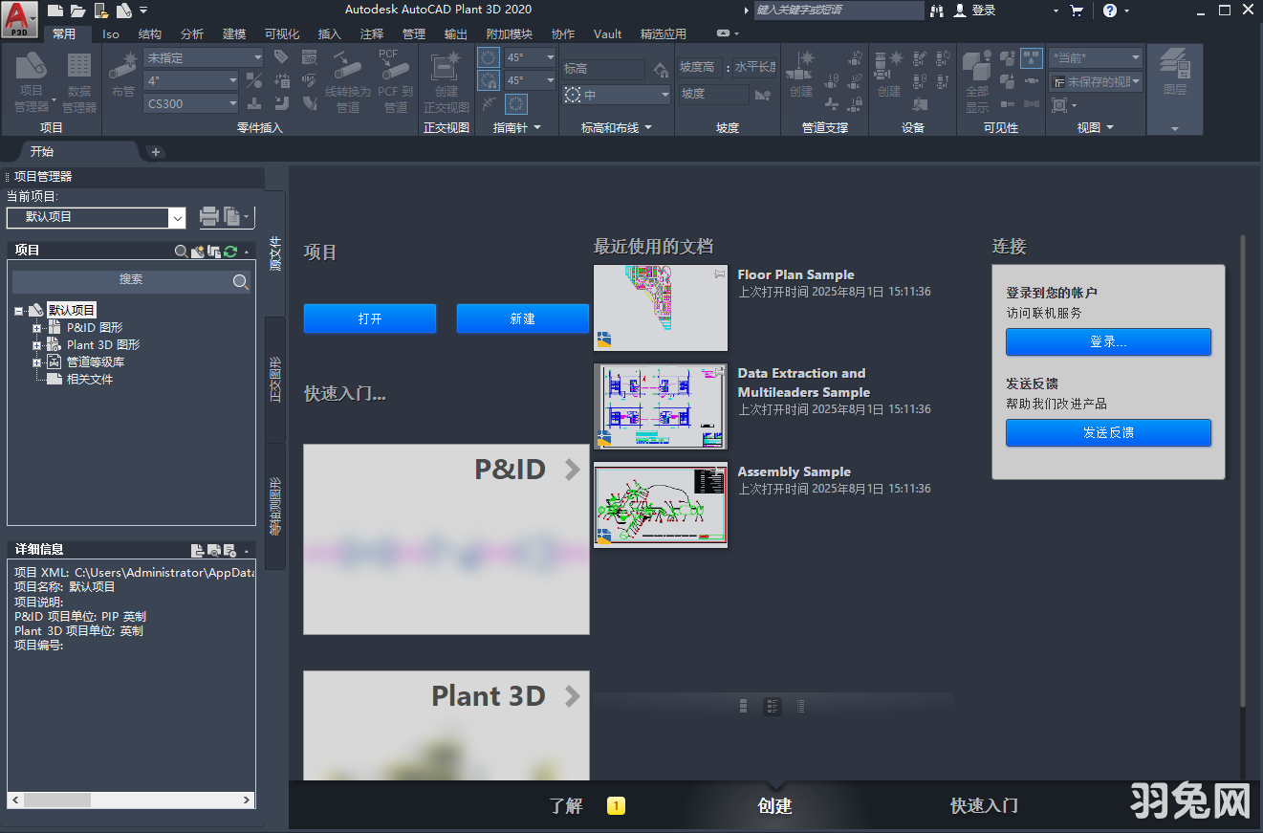Toggle the first compass snap in 指南针 panel

487,57
